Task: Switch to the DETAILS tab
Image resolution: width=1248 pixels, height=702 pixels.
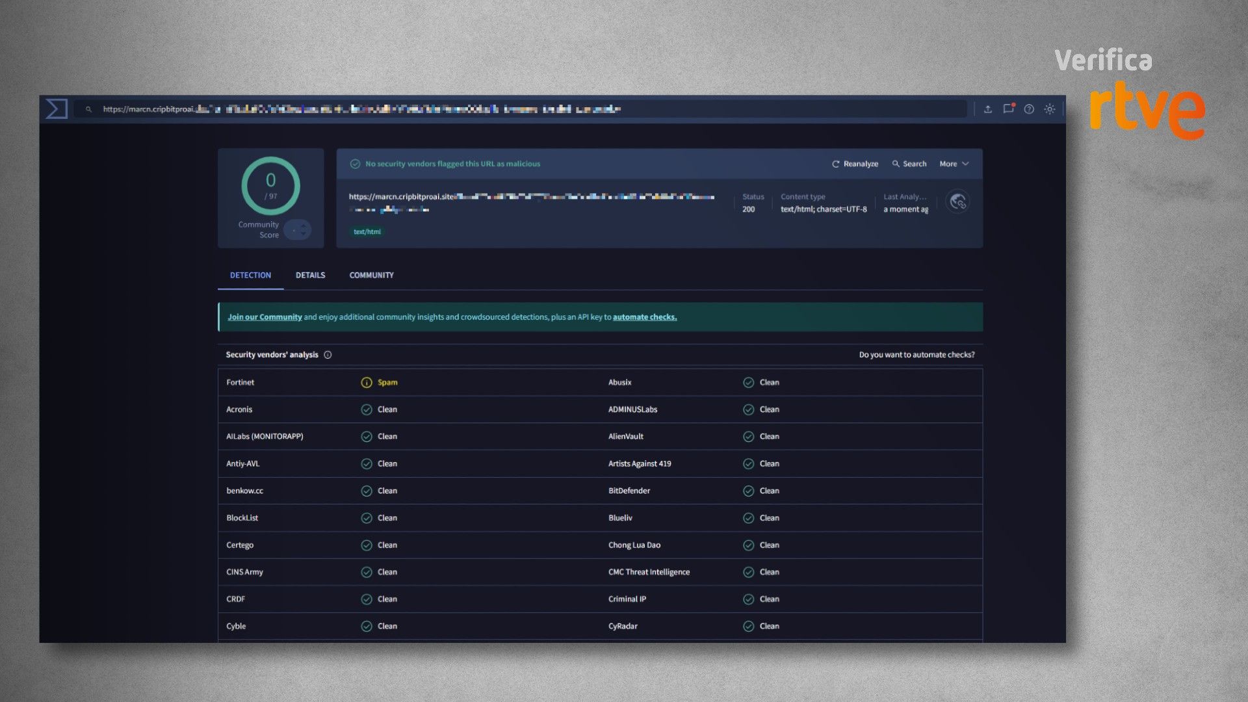Action: point(310,276)
